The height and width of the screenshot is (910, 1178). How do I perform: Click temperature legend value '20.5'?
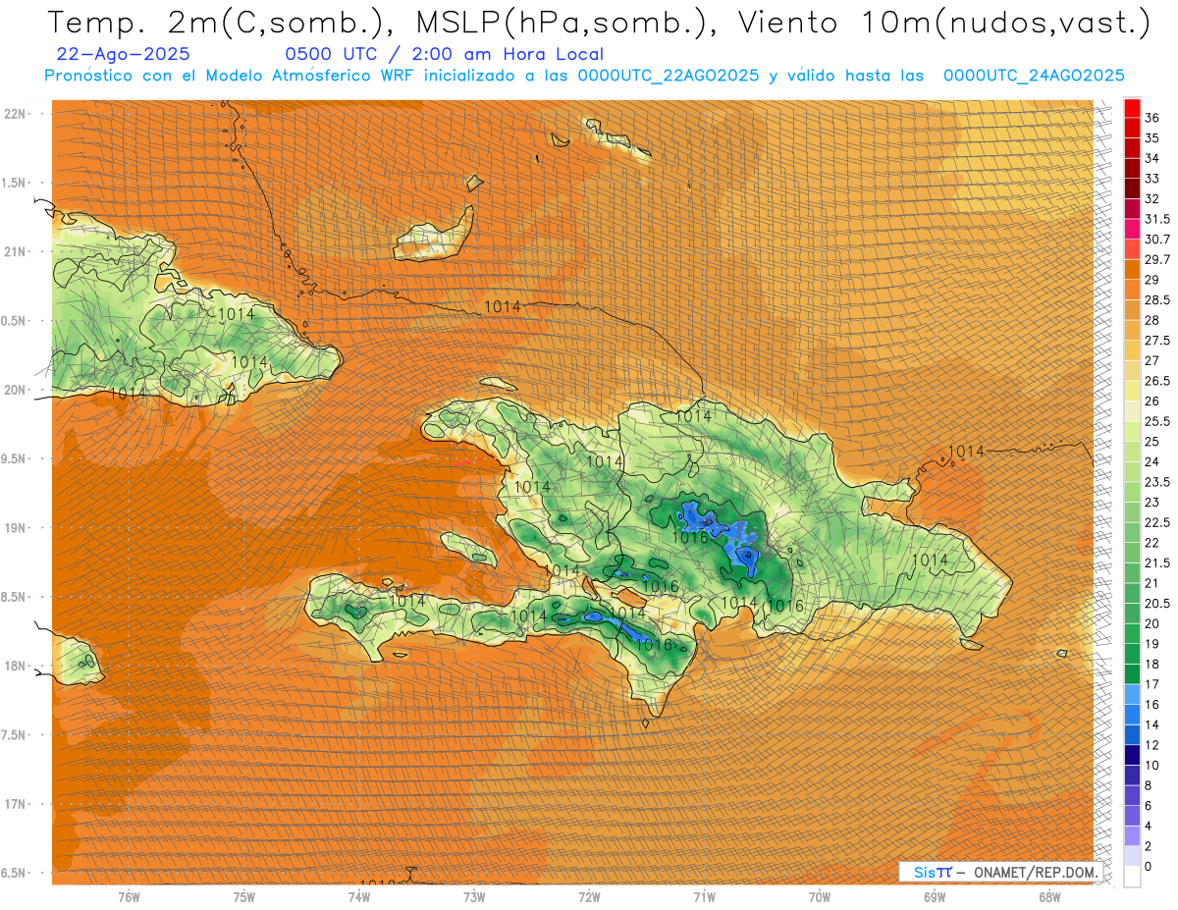tap(1157, 603)
